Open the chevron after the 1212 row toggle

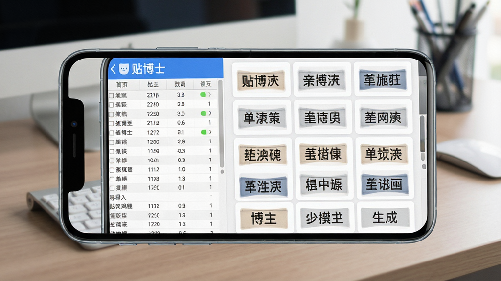click(x=210, y=132)
